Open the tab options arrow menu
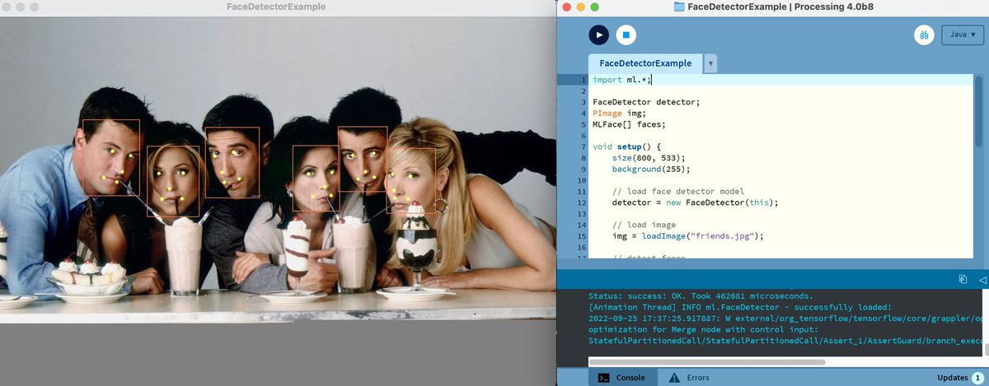Screen dimensions: 989x386 click(711, 63)
